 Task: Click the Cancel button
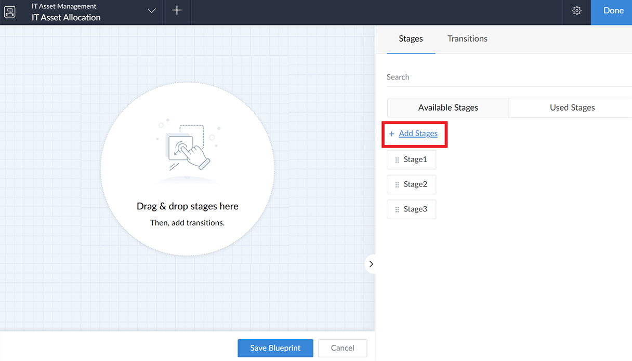tap(343, 348)
